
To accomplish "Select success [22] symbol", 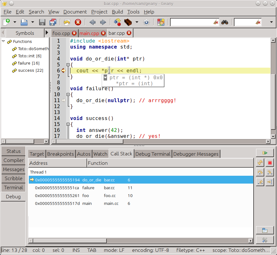I will coord(31,70).
